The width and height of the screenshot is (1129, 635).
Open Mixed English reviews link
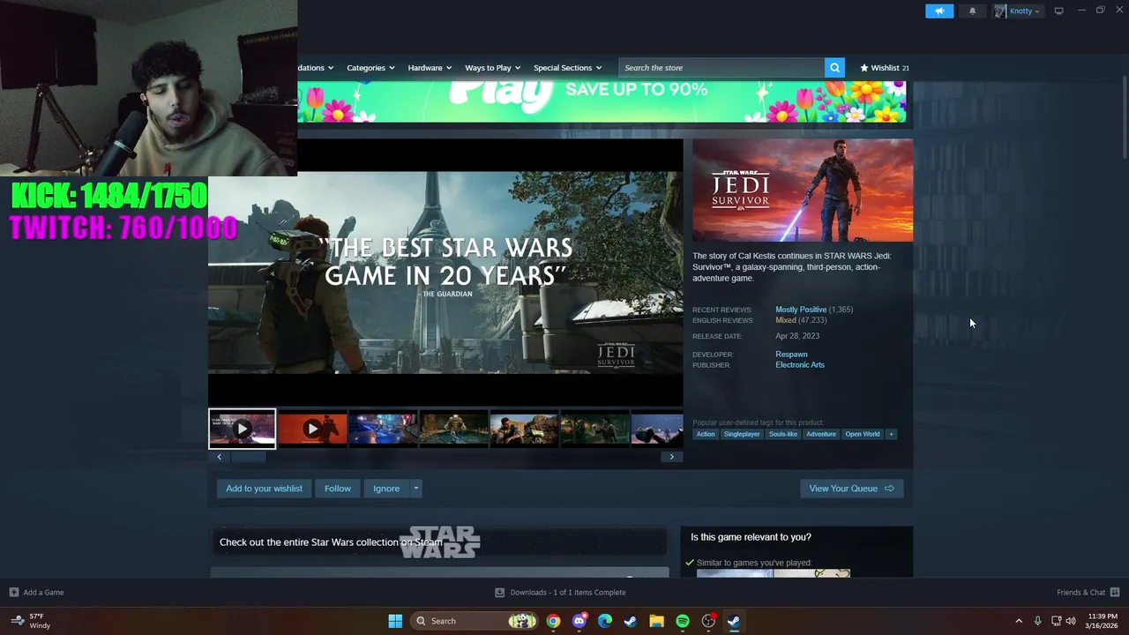click(x=786, y=320)
